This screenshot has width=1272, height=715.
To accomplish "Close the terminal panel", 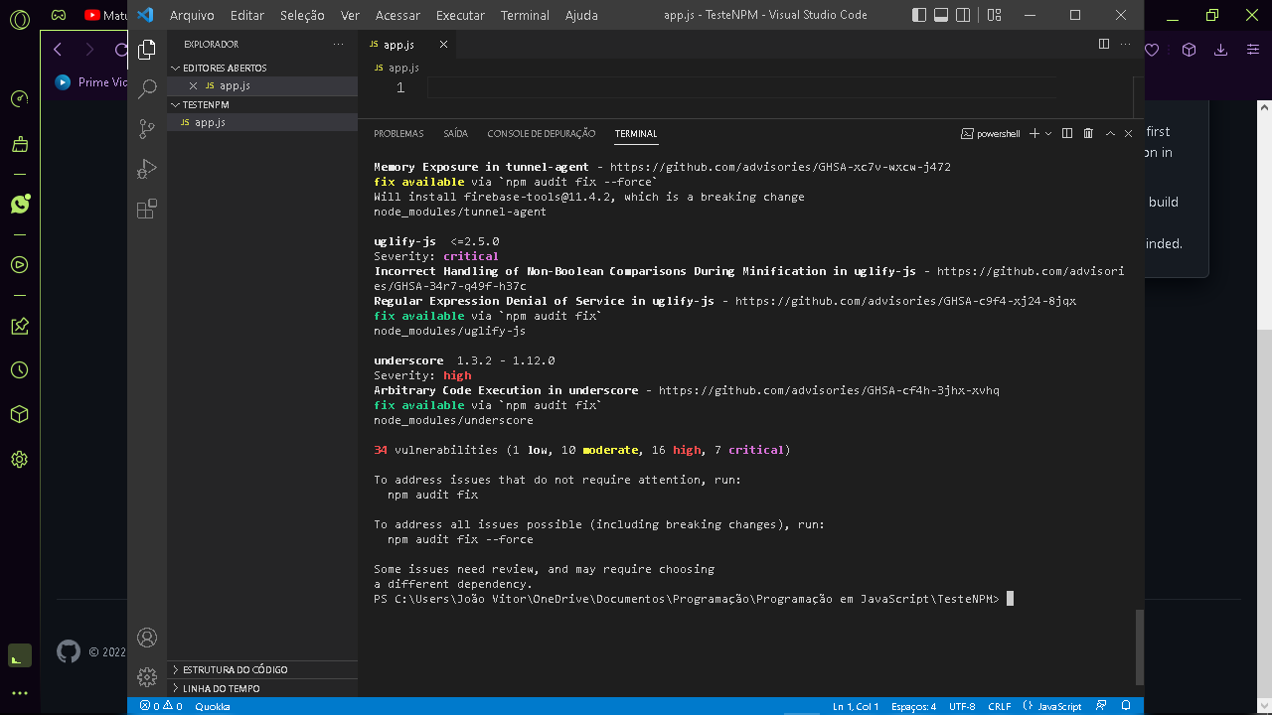I will (1129, 133).
